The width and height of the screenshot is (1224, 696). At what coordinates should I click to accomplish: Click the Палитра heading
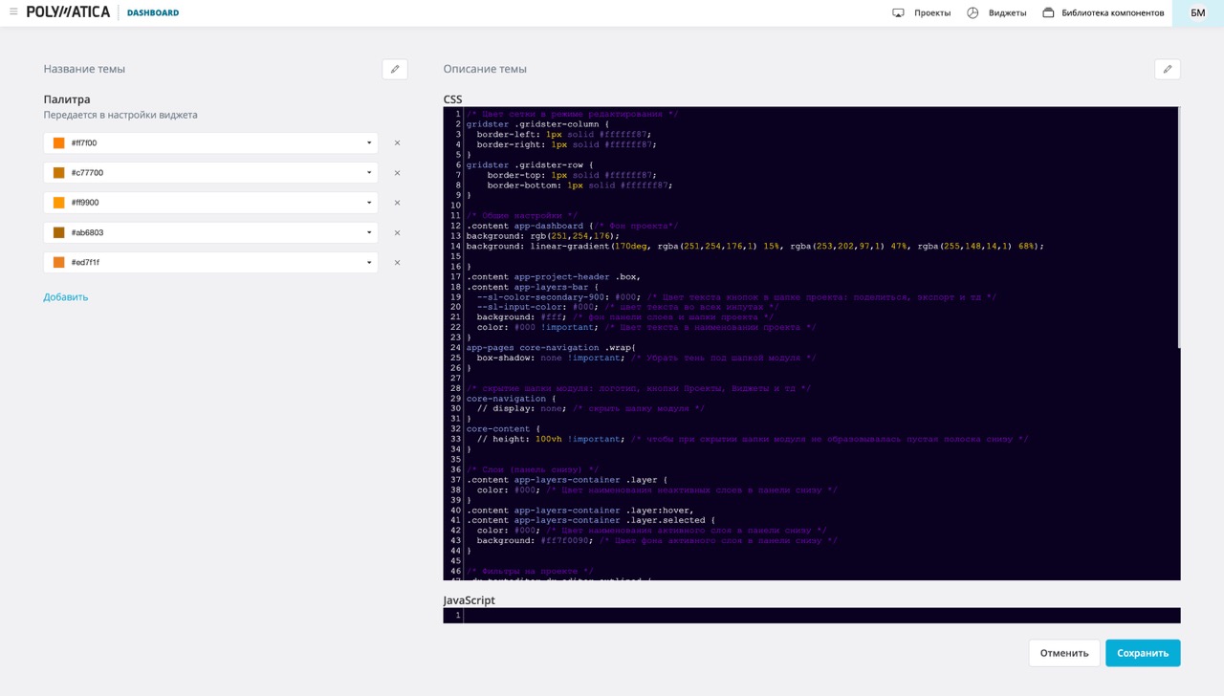(67, 99)
